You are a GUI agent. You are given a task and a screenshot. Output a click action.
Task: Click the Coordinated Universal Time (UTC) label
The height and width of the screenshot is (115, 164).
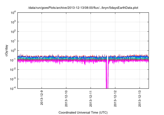83,112
